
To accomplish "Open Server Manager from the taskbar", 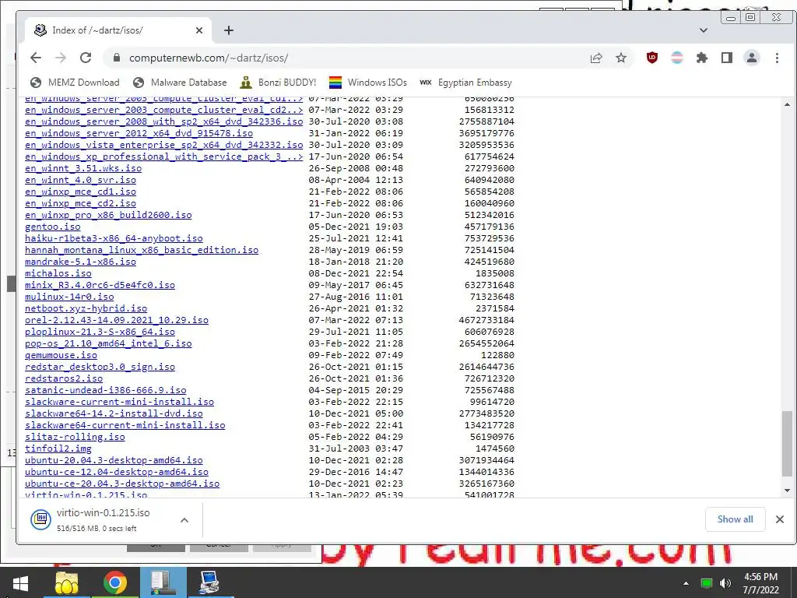I will coord(163,582).
